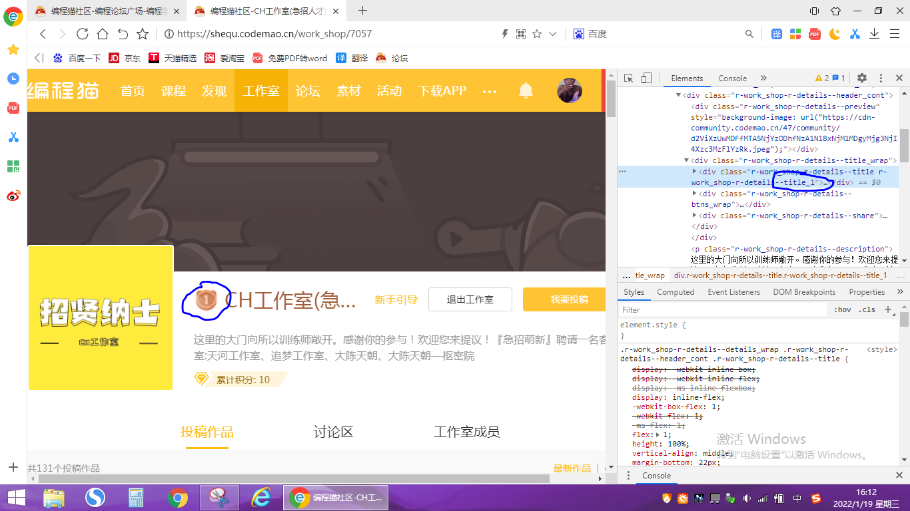Click the undo closed-tab arrow icon

tap(123, 34)
